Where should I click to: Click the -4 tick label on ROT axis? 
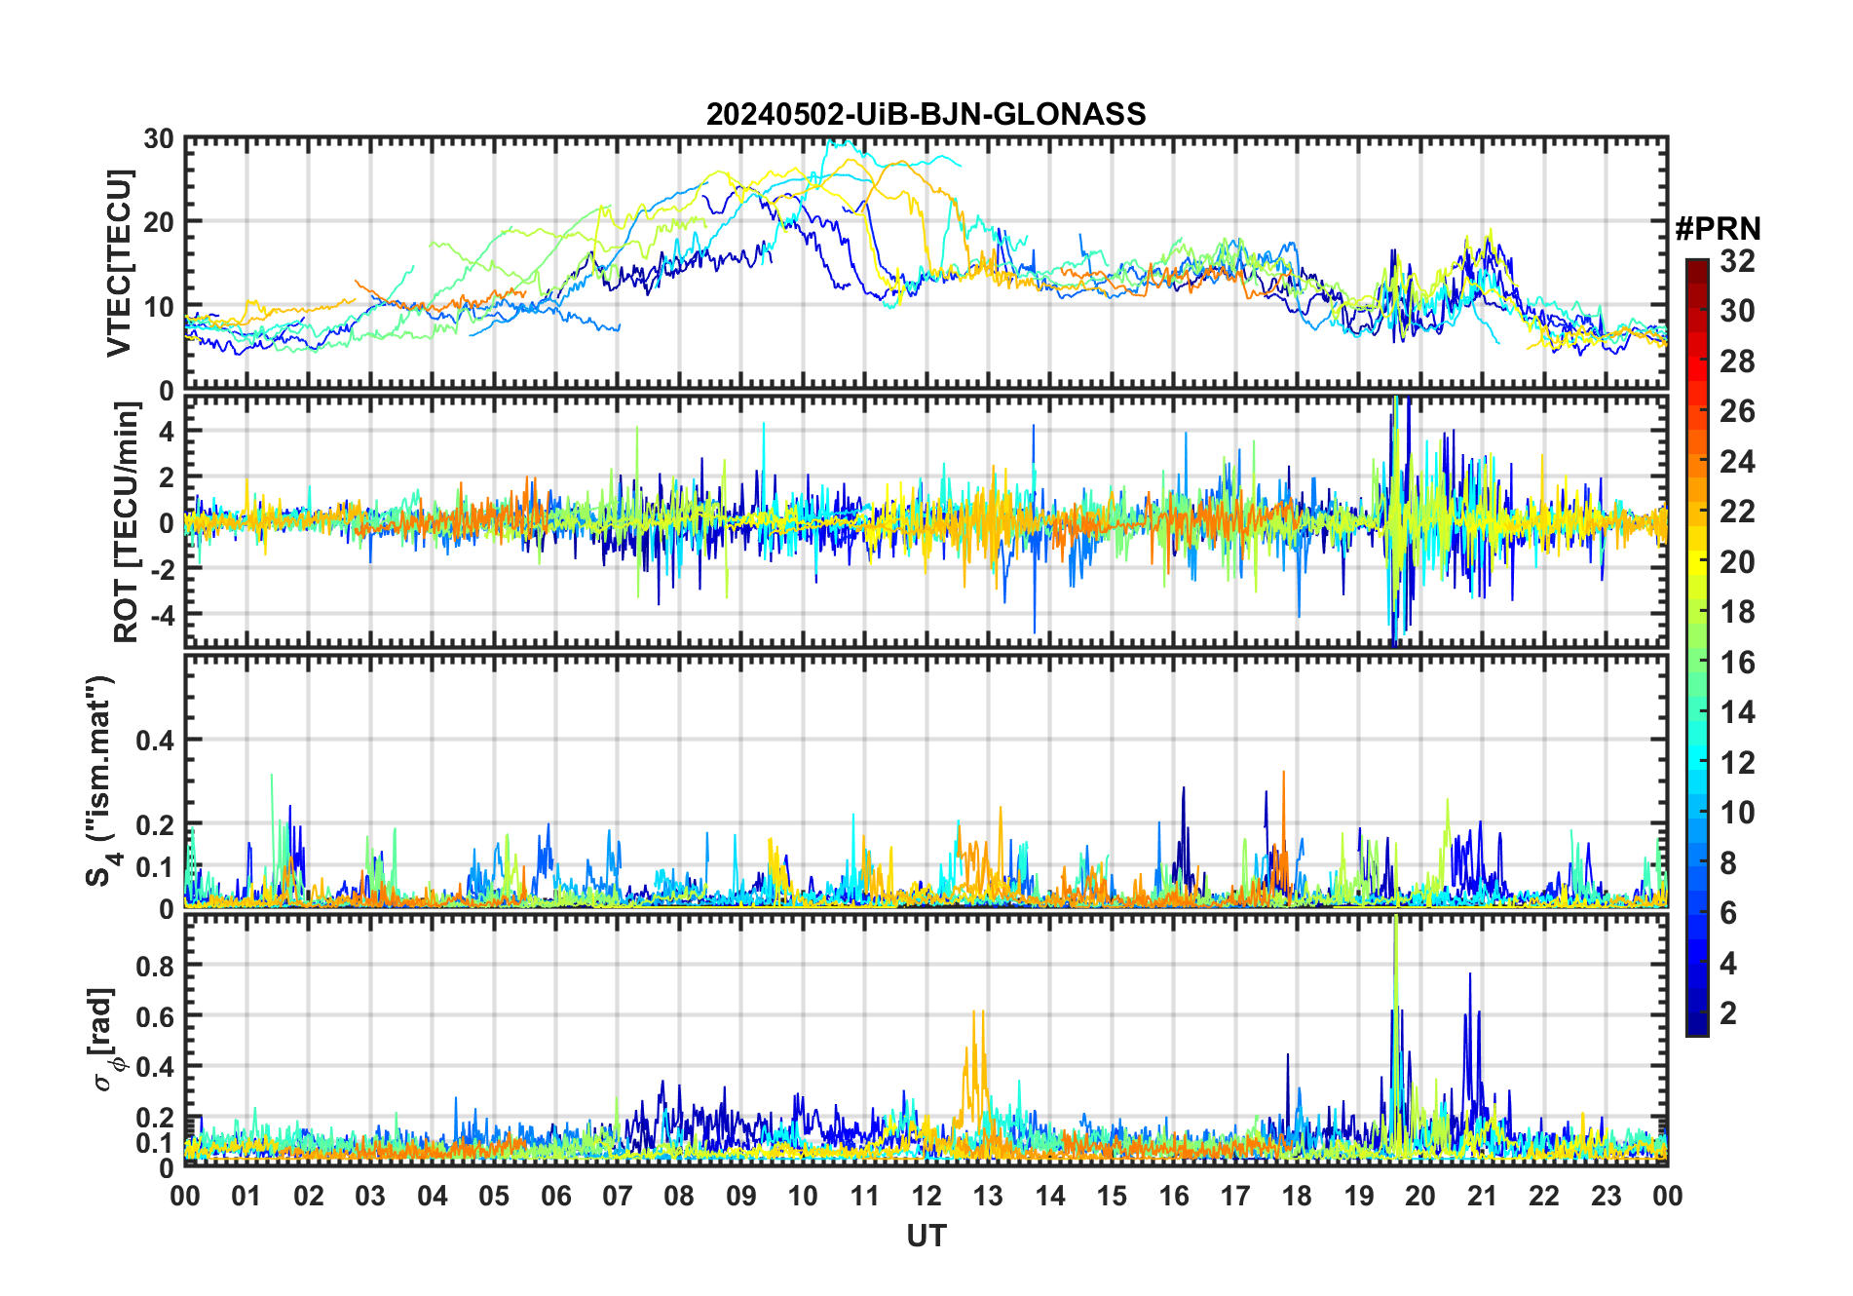tap(162, 615)
